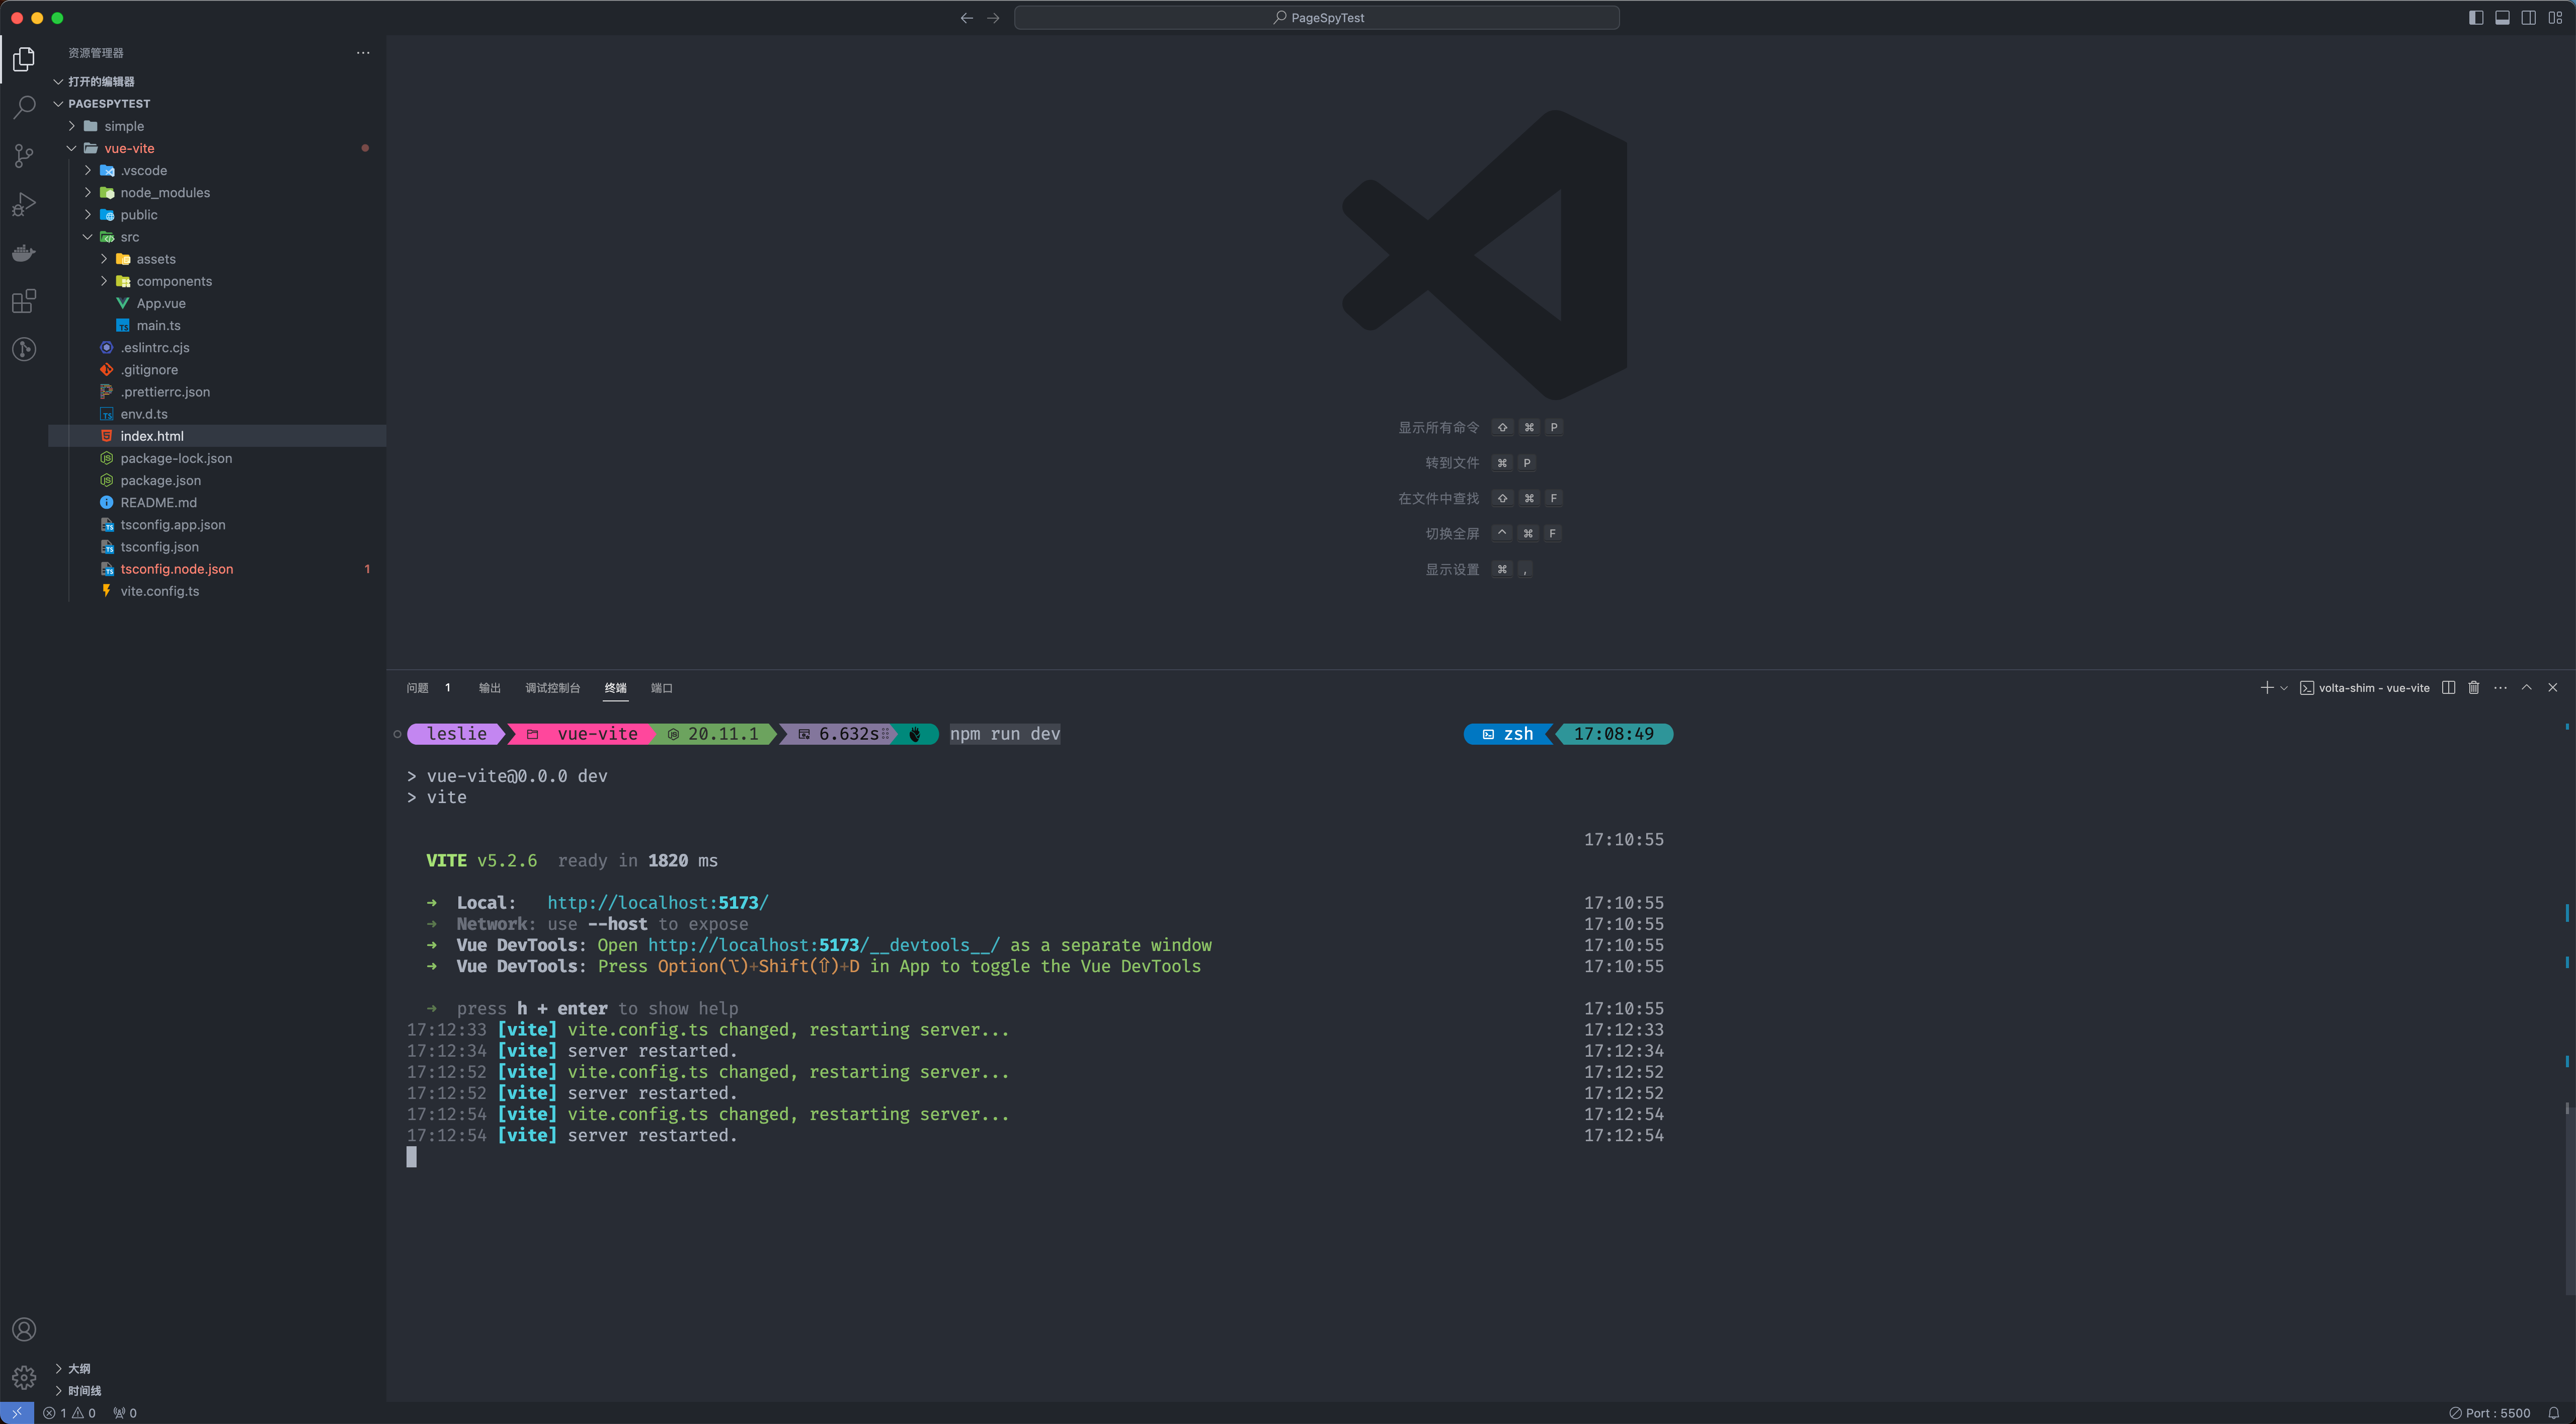2576x1424 pixels.
Task: Switch to the 输出 tab
Action: (490, 688)
